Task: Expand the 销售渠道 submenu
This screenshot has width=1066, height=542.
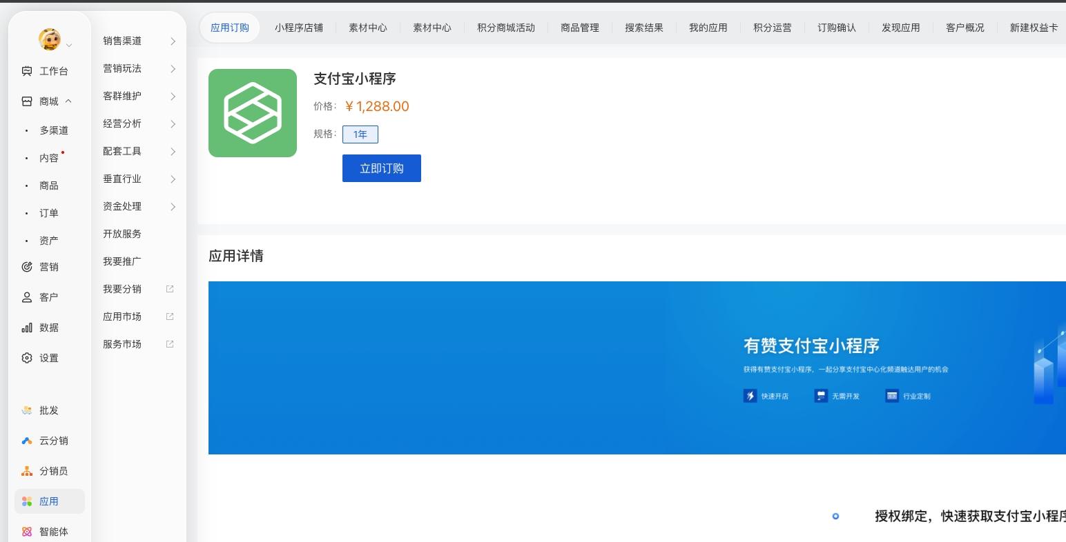Action: coord(173,41)
